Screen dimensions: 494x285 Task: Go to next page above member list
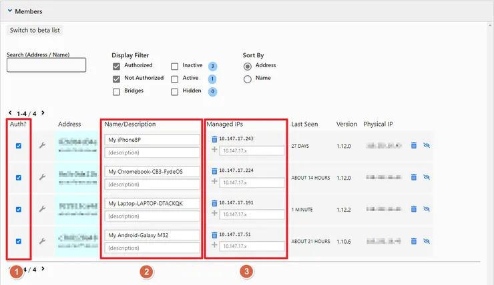click(43, 113)
